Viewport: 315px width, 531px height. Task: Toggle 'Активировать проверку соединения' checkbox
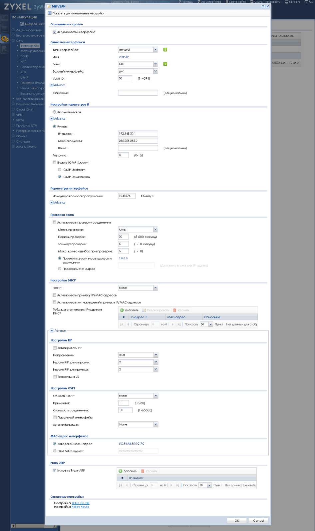[54, 223]
